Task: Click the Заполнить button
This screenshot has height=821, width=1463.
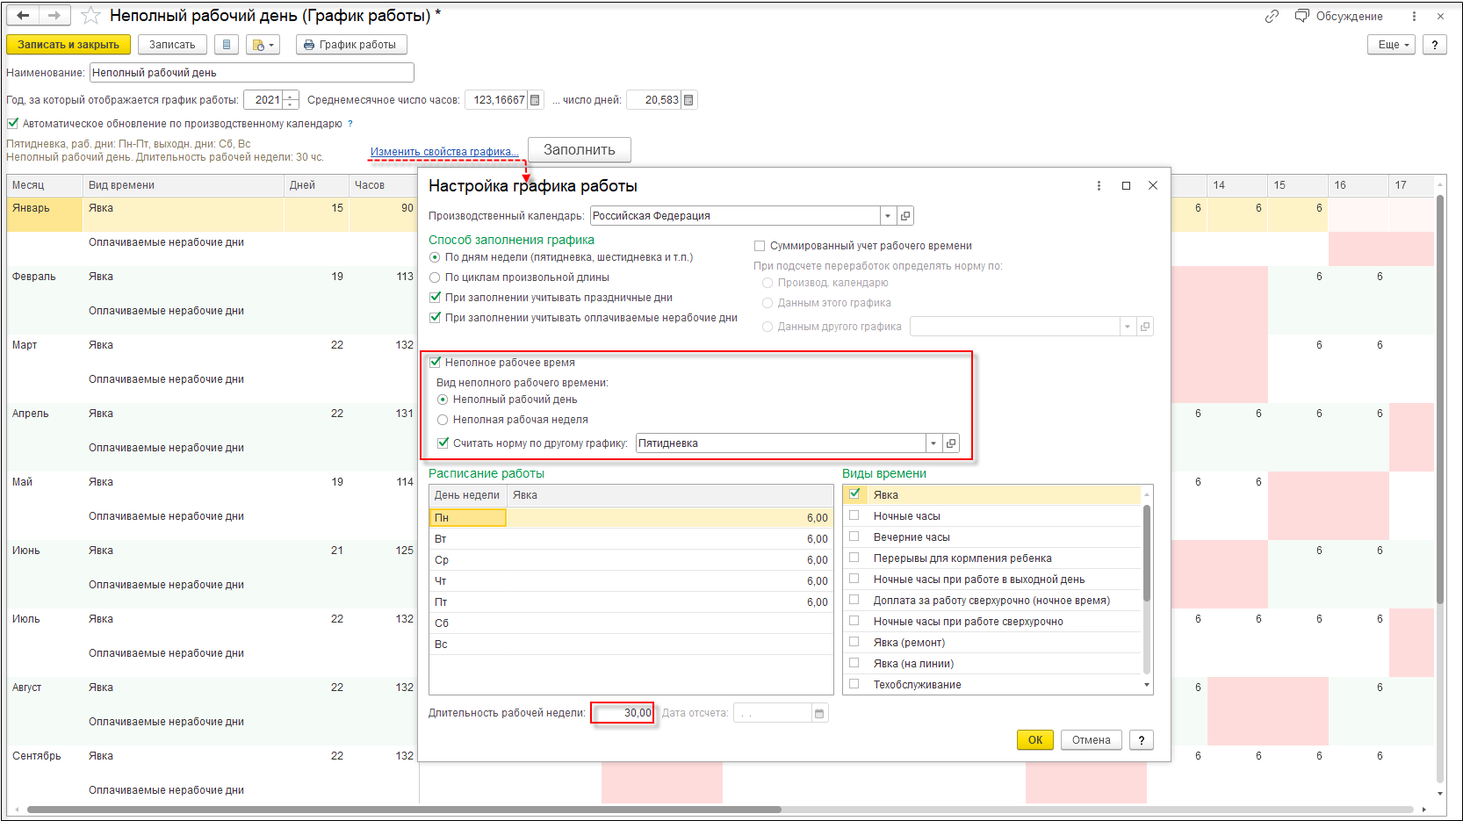Action: pos(580,150)
